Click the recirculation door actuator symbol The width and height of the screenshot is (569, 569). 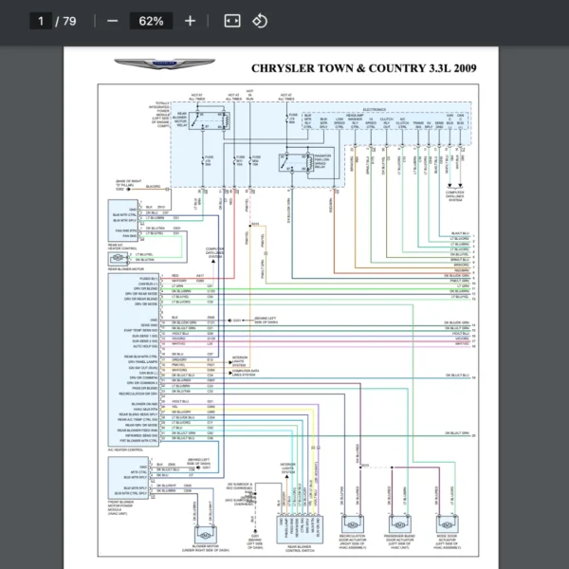pyautogui.click(x=353, y=524)
